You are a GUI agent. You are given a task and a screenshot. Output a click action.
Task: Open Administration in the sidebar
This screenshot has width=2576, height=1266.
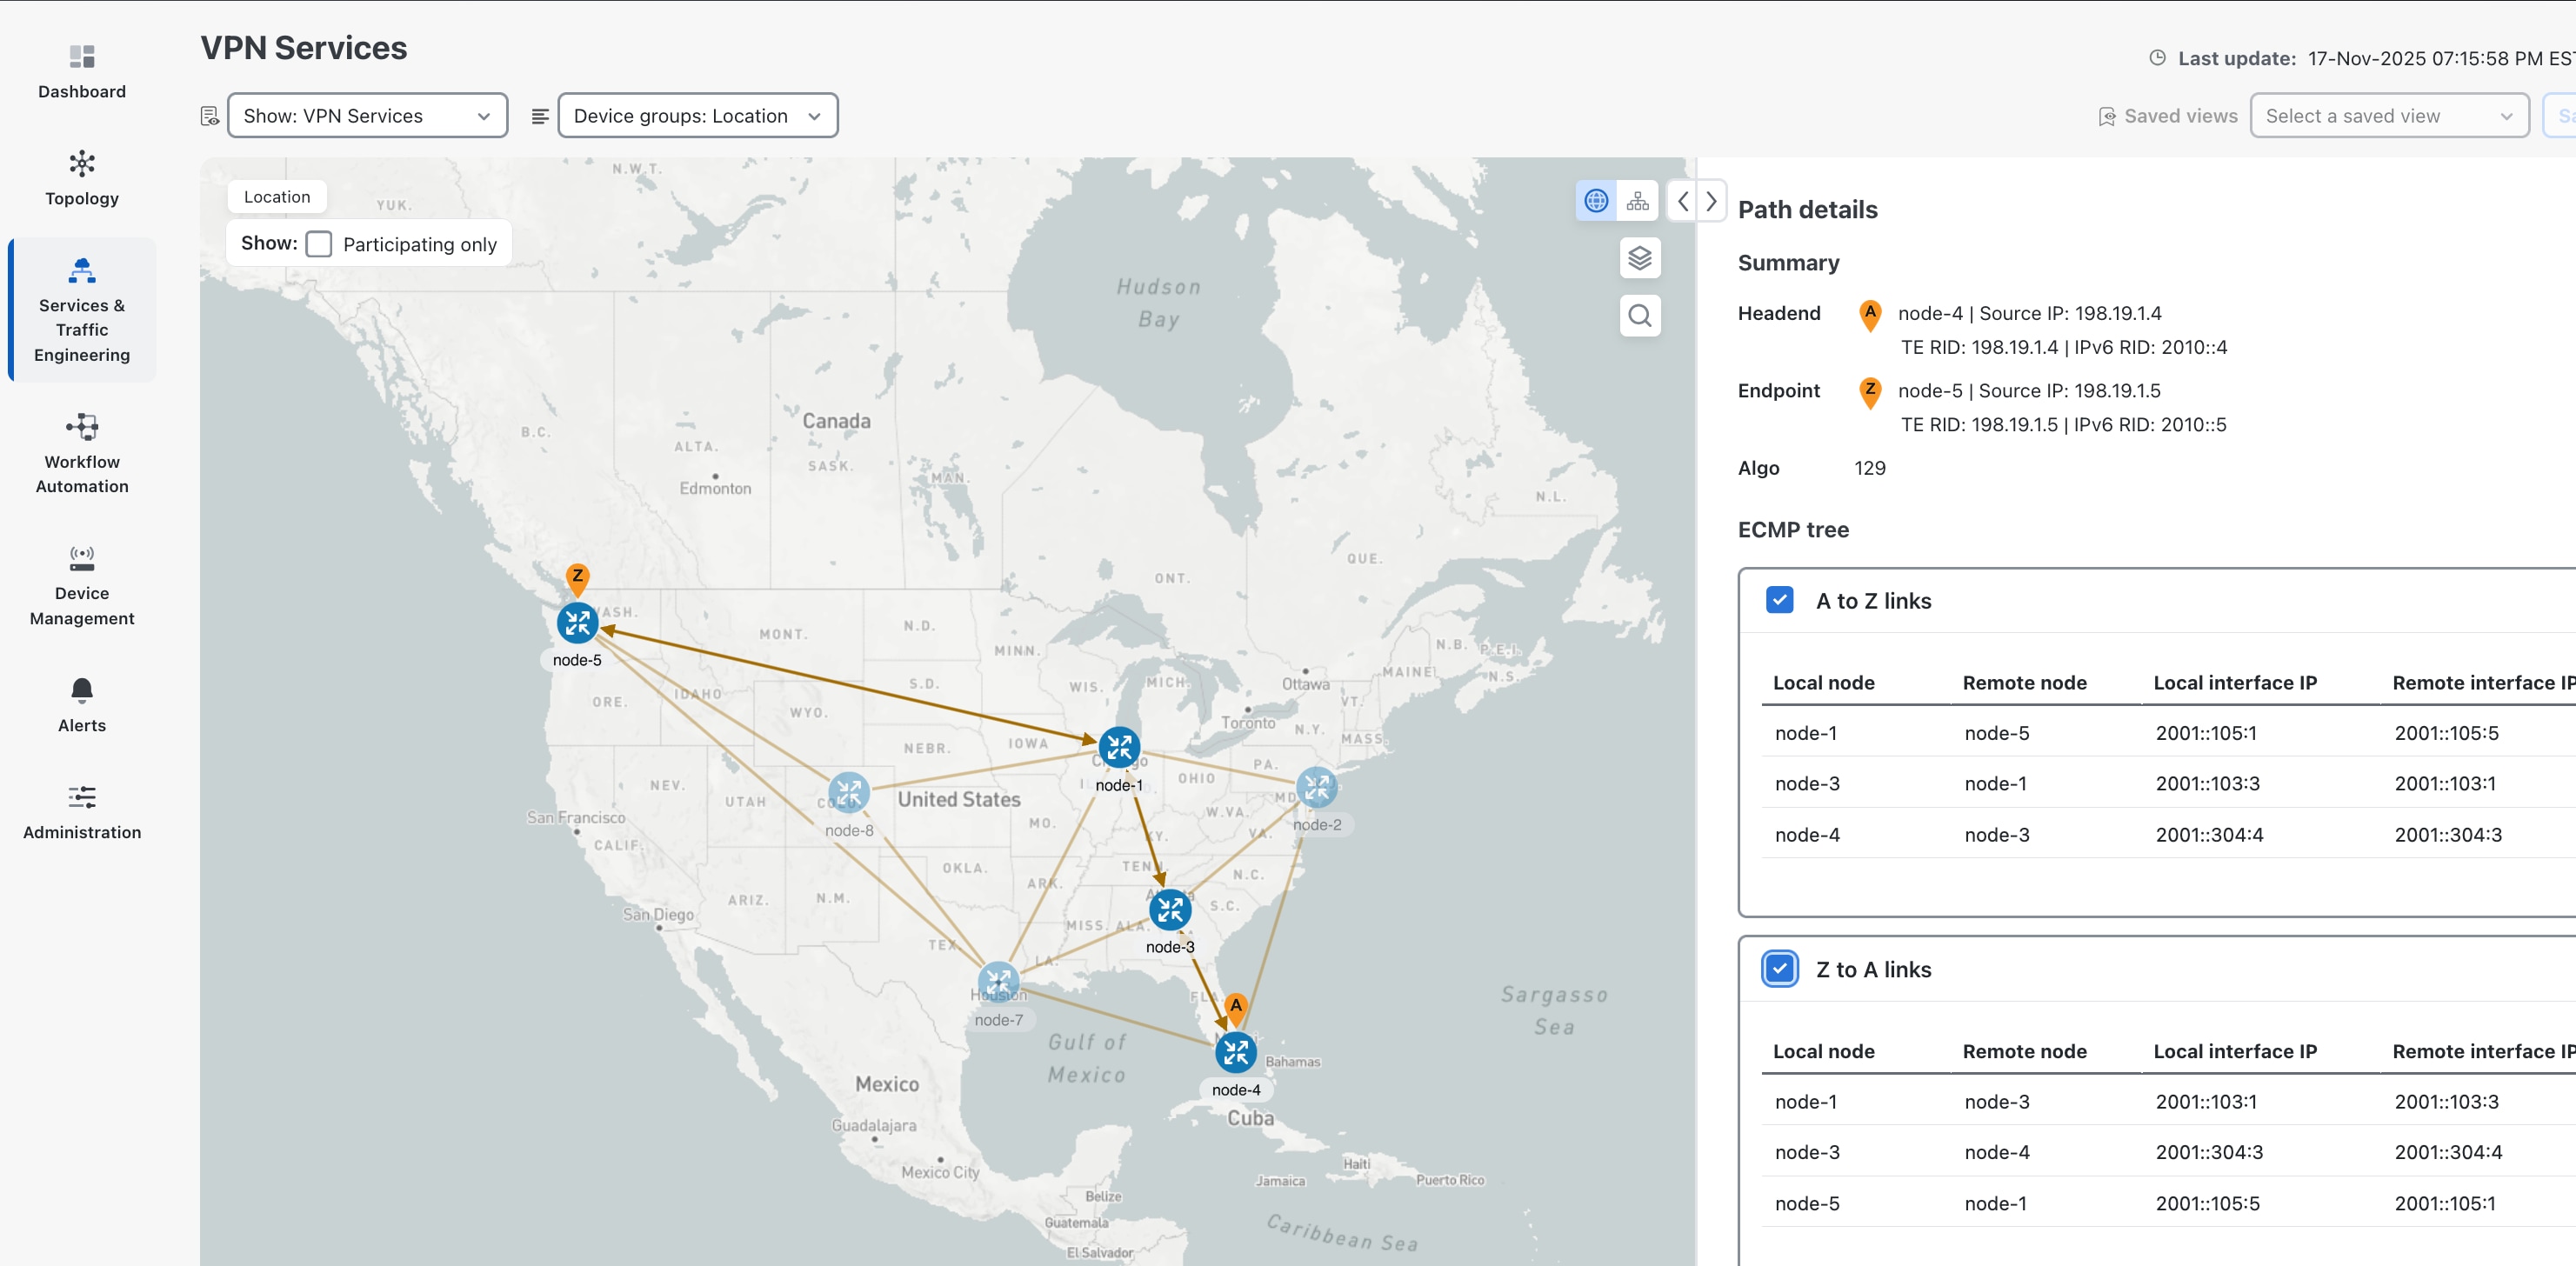pyautogui.click(x=82, y=812)
